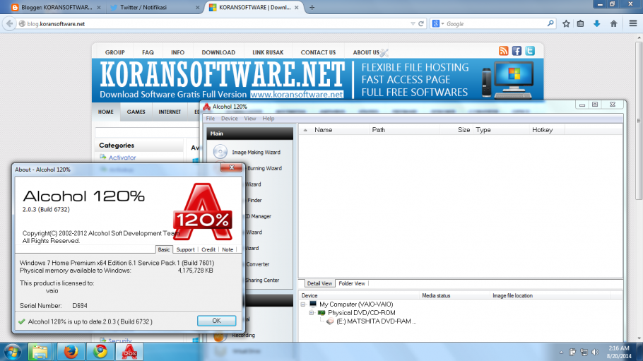The width and height of the screenshot is (643, 361).
Task: Open the Facebook icon on Koransoftware header
Action: 517,51
